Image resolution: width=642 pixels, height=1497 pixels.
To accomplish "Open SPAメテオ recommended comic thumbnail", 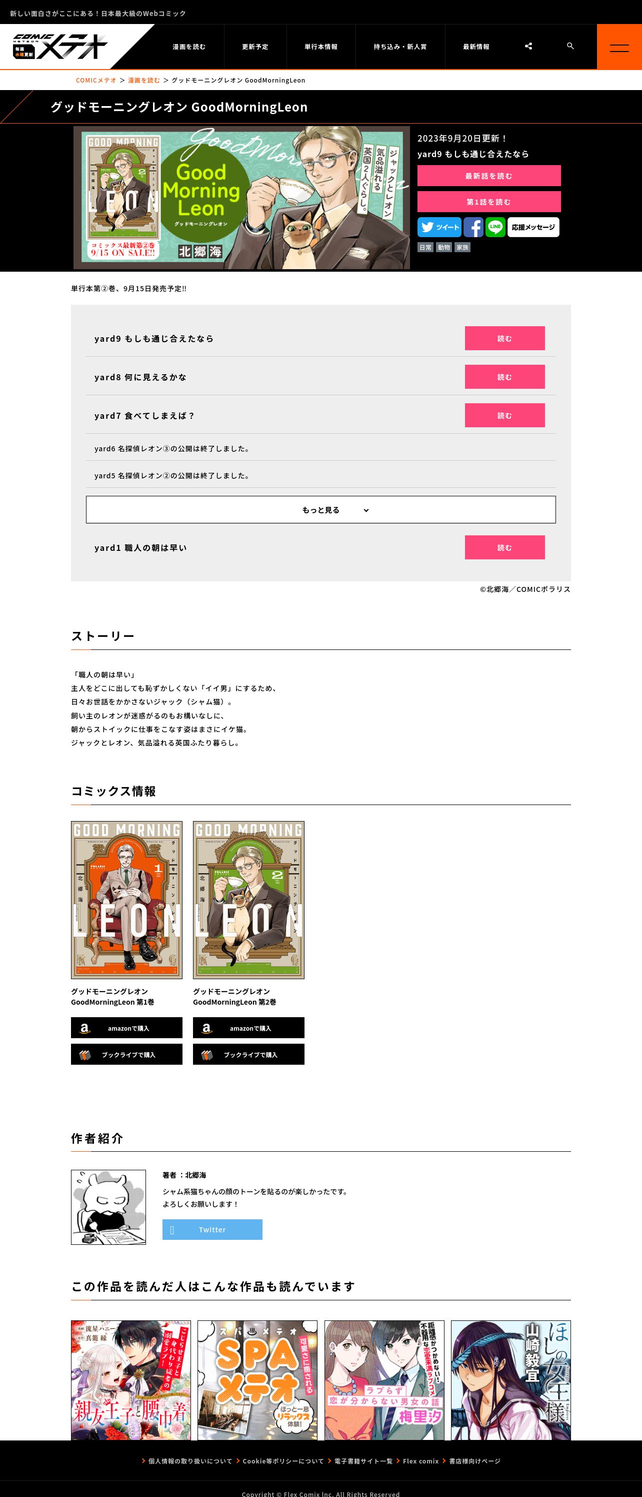I will pos(257,1379).
